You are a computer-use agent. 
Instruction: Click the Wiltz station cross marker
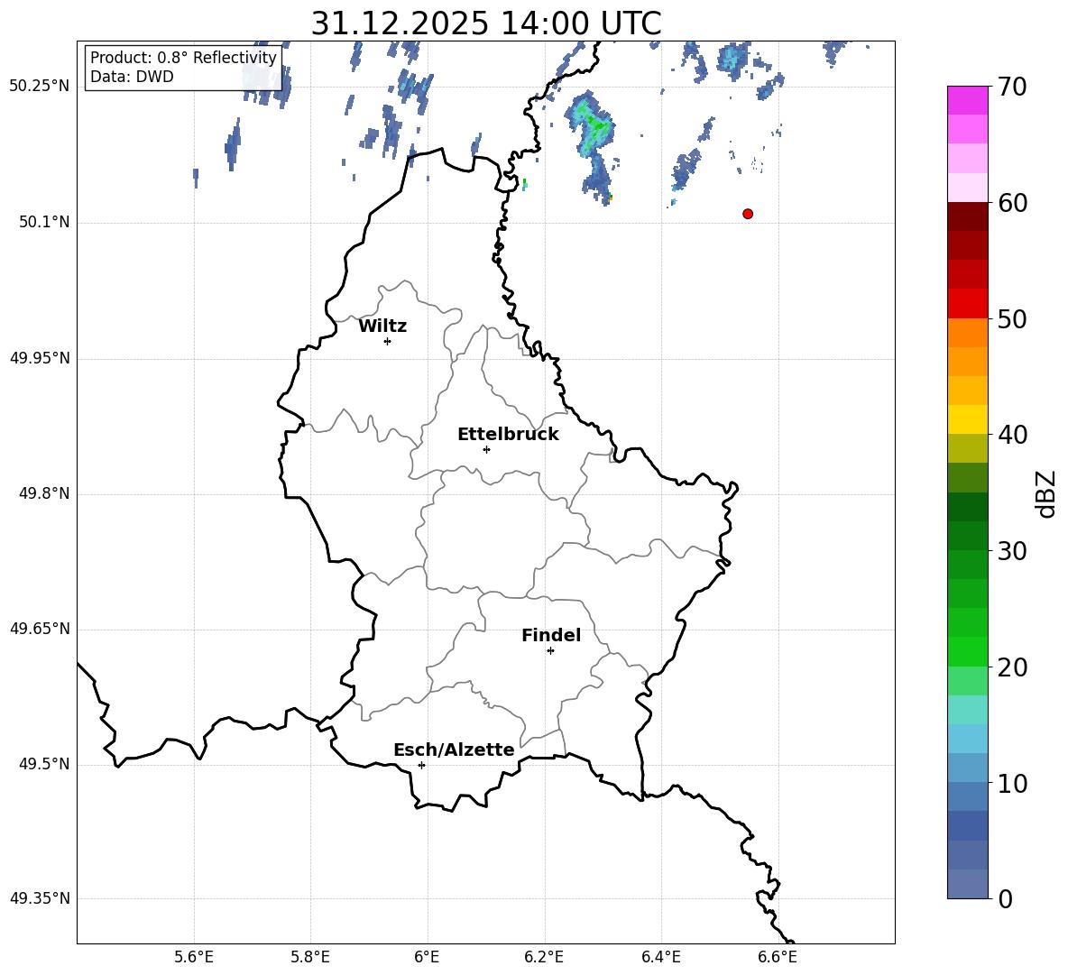[388, 341]
